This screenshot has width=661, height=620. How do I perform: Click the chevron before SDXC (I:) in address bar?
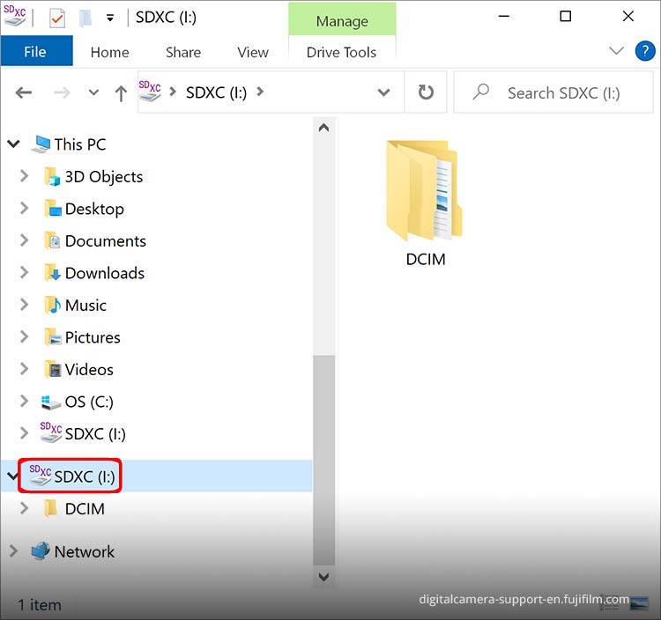point(173,92)
